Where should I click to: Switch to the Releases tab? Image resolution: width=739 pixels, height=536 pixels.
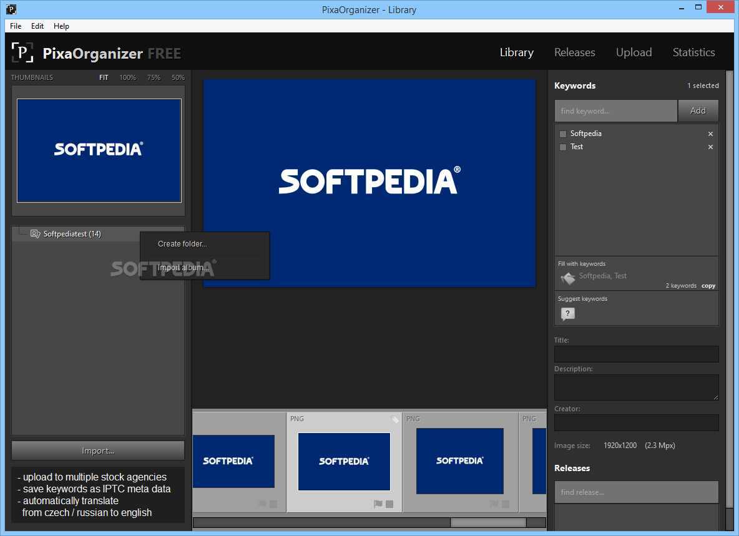point(574,52)
